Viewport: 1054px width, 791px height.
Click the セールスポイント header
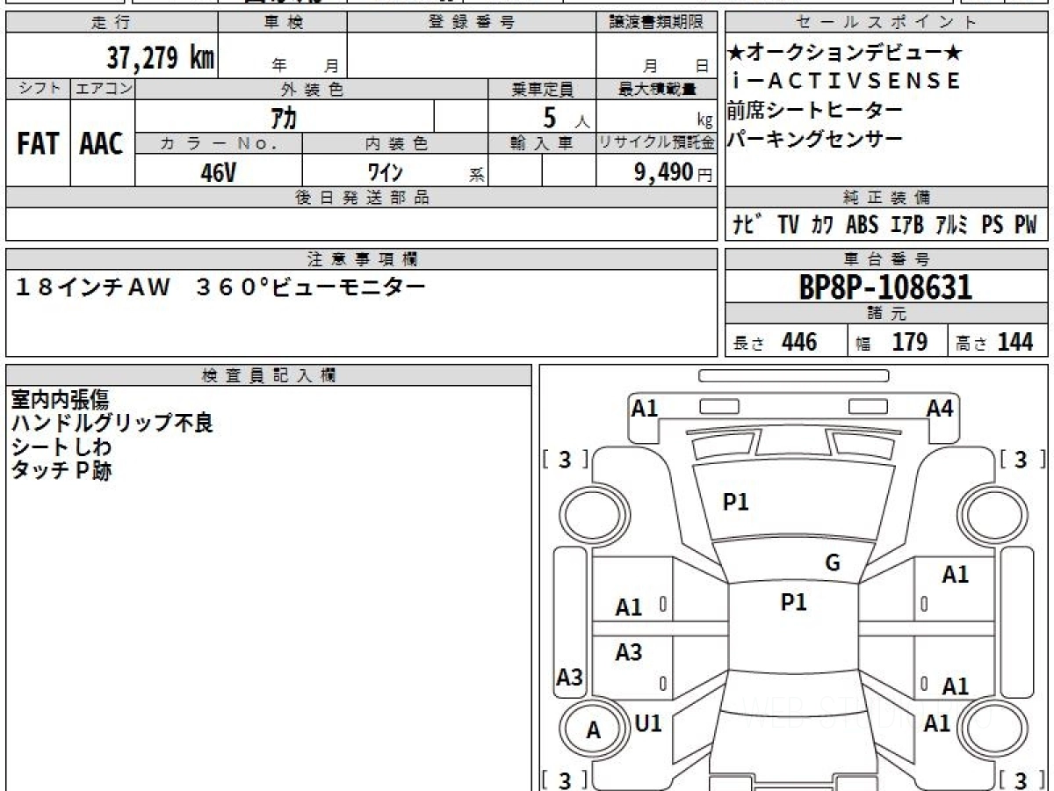887,22
